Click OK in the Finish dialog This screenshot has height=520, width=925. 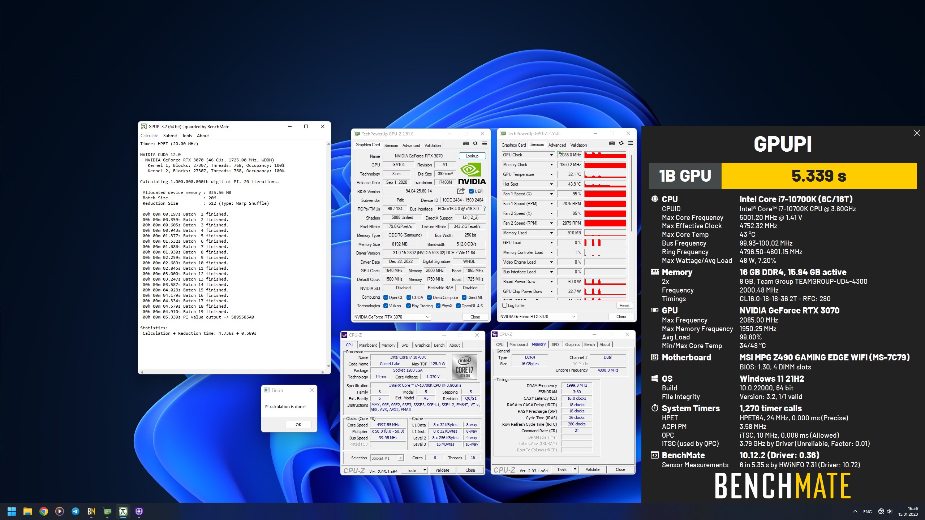pos(298,425)
